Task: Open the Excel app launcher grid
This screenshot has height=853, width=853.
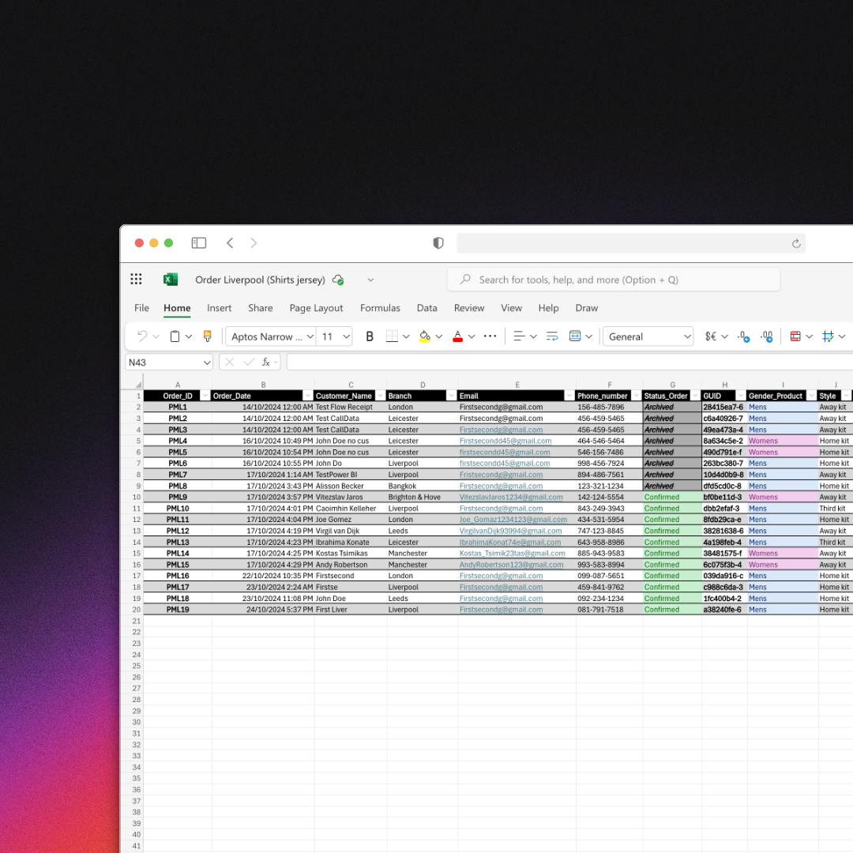Action: click(x=136, y=280)
